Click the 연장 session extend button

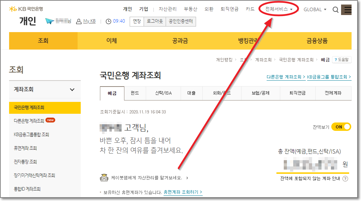point(137,21)
